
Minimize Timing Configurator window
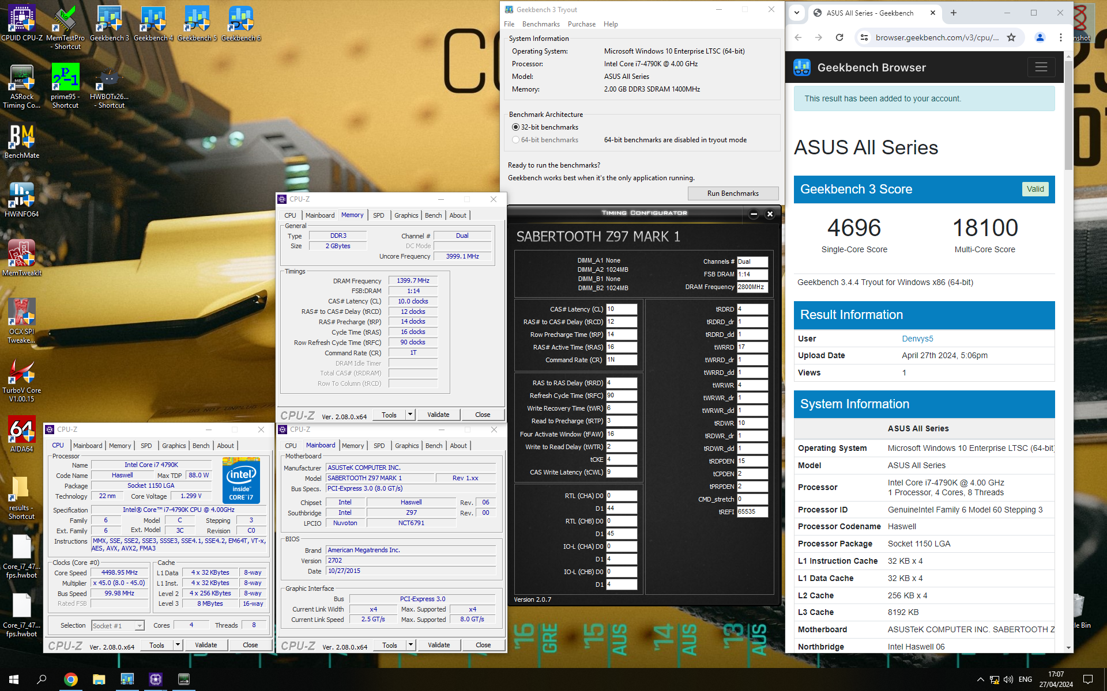pos(754,214)
